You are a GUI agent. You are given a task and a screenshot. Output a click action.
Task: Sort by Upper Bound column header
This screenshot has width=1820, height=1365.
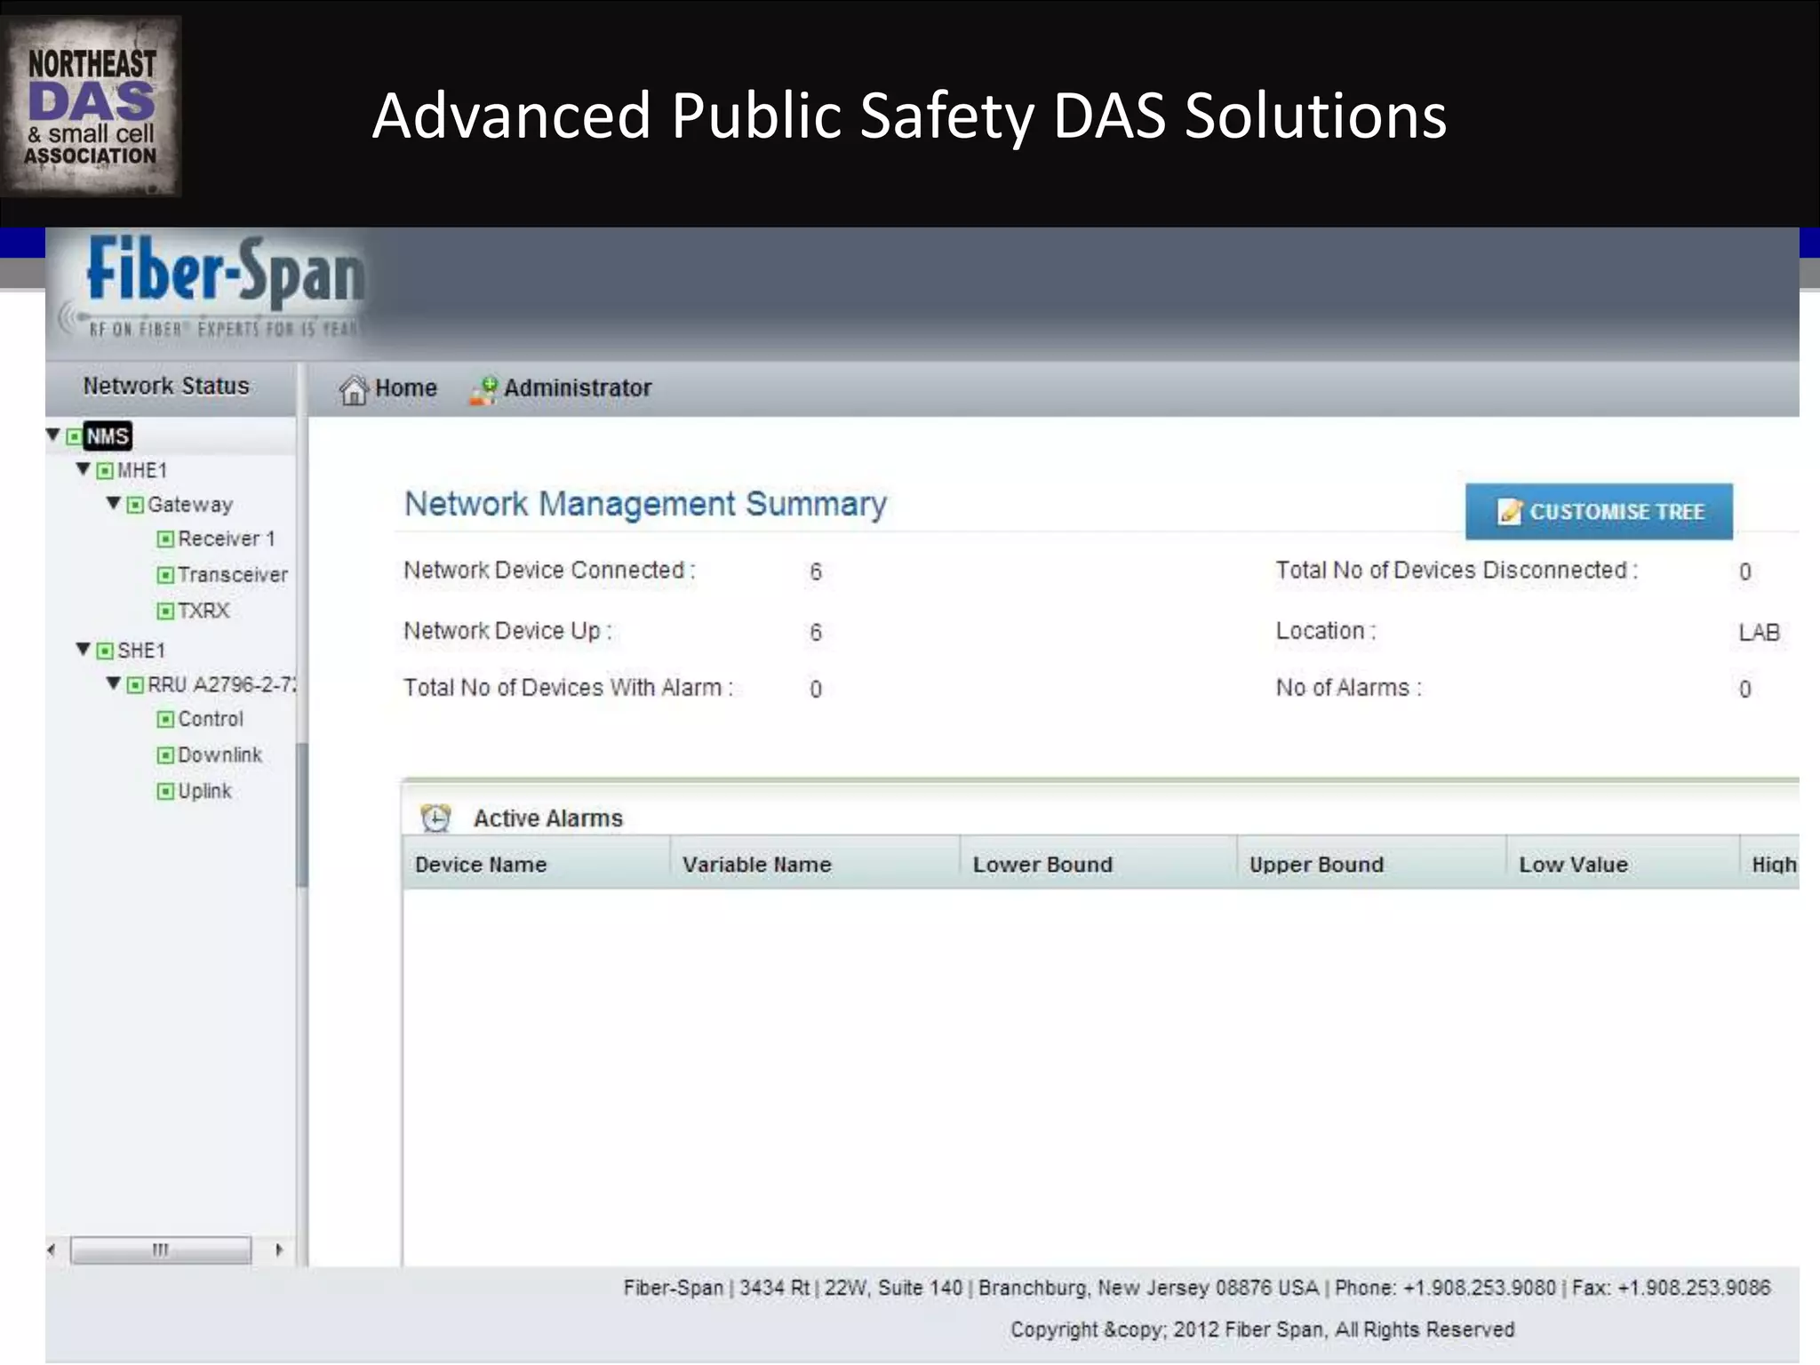(1371, 864)
